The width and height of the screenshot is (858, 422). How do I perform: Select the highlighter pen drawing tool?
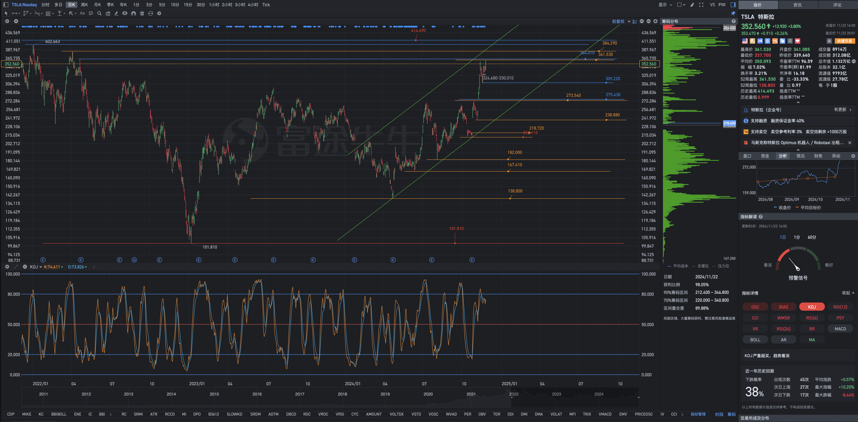click(x=116, y=13)
